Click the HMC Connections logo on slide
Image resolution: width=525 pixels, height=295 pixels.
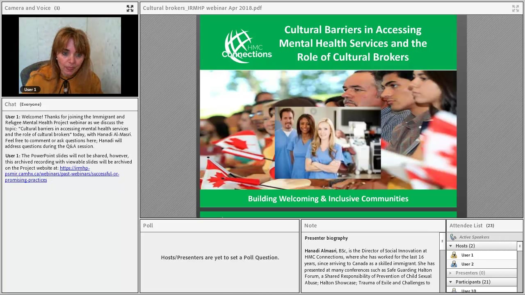pyautogui.click(x=247, y=46)
